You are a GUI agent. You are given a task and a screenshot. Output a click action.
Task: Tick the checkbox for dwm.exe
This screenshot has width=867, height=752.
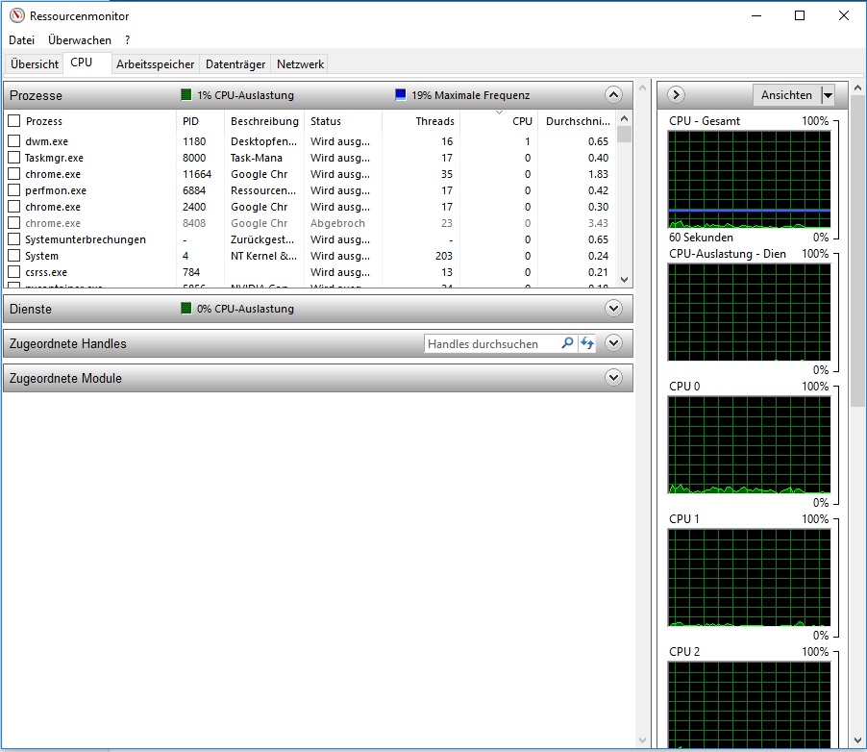click(x=14, y=141)
